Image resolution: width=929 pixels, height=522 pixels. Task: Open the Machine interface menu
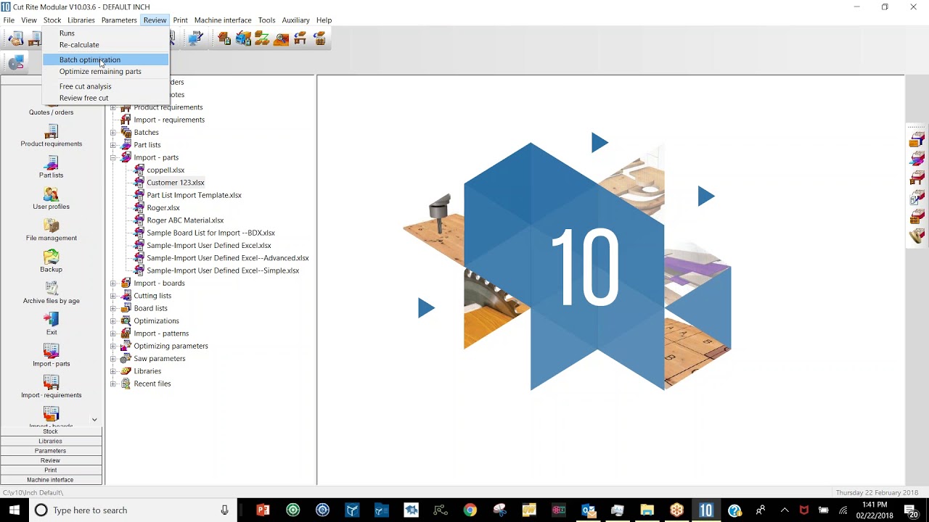(223, 20)
